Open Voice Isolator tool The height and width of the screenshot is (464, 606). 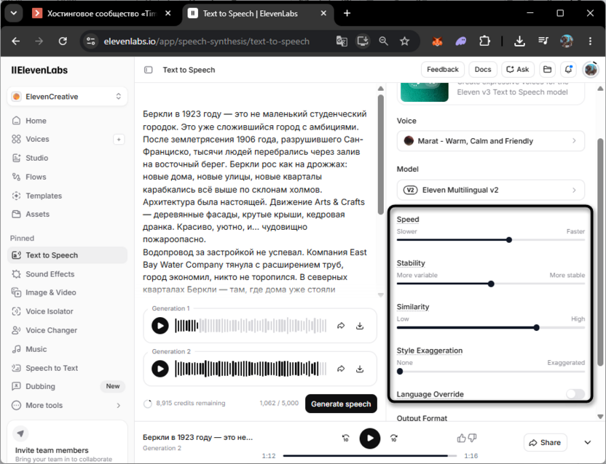[67, 311]
